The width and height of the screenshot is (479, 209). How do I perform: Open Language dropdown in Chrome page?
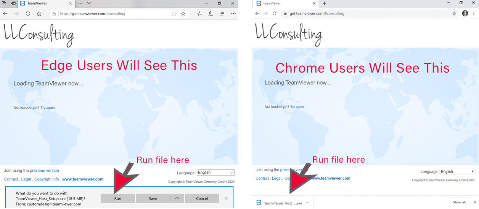[458, 172]
